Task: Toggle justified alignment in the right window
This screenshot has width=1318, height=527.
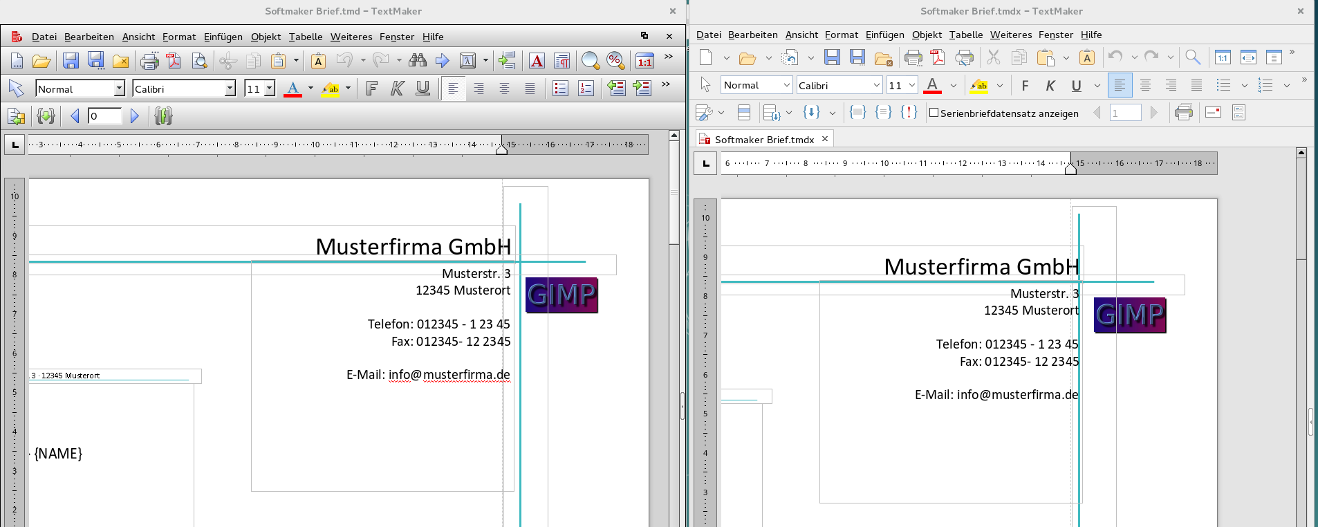Action: [x=1196, y=85]
